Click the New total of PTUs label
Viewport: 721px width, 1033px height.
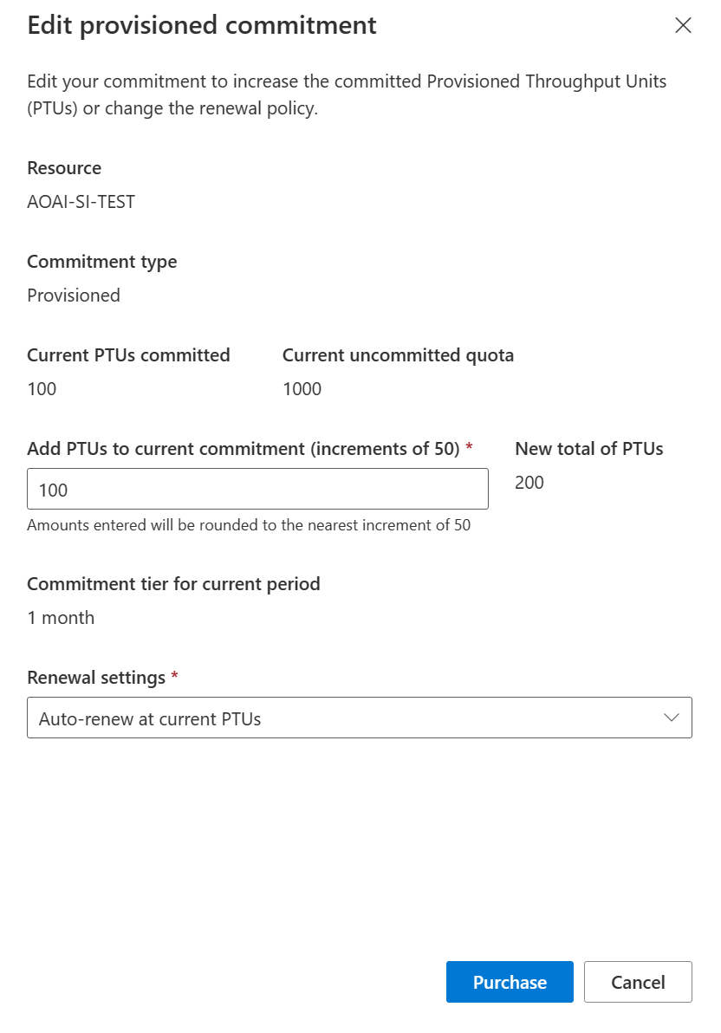pyautogui.click(x=589, y=449)
